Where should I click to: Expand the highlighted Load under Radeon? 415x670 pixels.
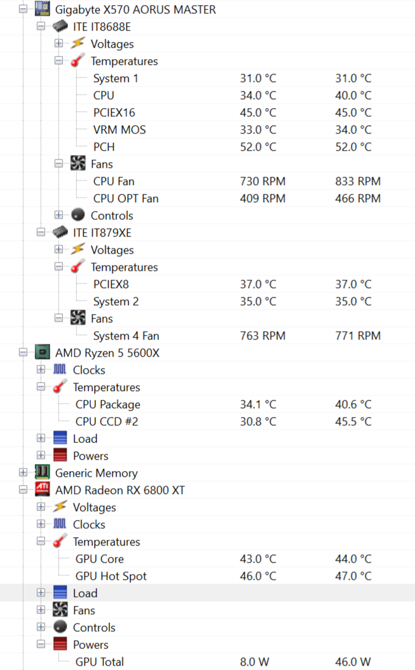[41, 592]
